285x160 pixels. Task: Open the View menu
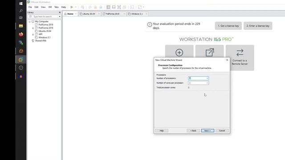click(x=43, y=7)
